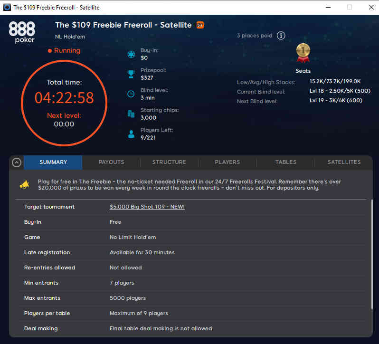The height and width of the screenshot is (344, 379).
Task: Click the Seats prize label
Action: click(303, 71)
